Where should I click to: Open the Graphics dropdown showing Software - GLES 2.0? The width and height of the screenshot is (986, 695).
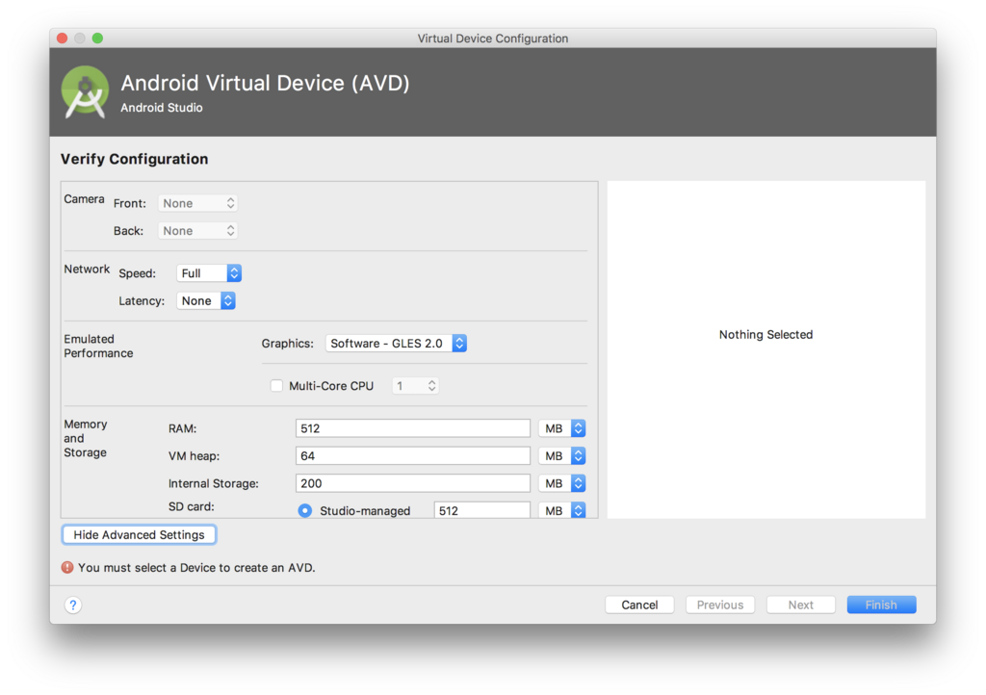pos(396,343)
